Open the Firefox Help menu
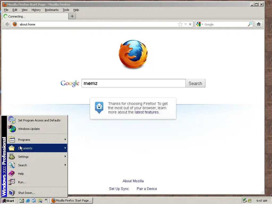This screenshot has width=272, height=204. (x=76, y=10)
